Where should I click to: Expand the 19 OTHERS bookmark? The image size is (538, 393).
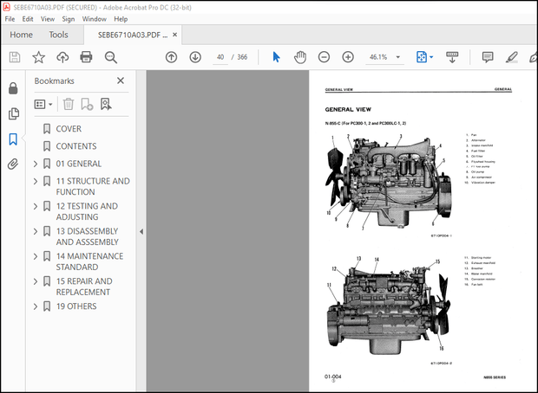pos(36,306)
